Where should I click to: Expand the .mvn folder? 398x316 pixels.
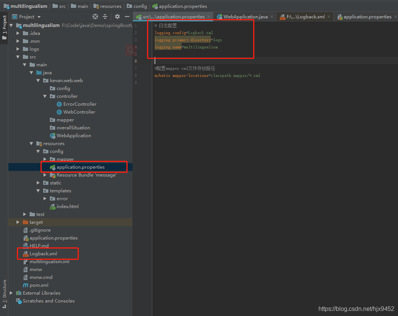(18, 41)
